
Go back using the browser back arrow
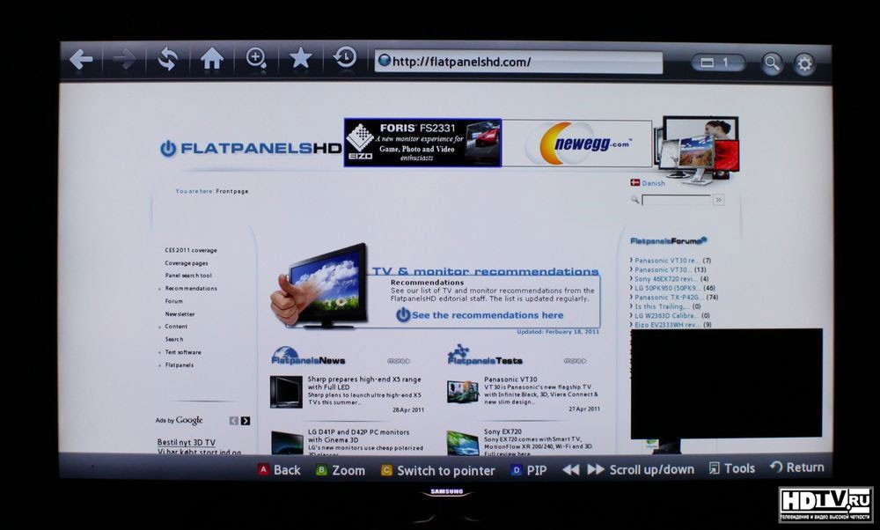(x=81, y=59)
